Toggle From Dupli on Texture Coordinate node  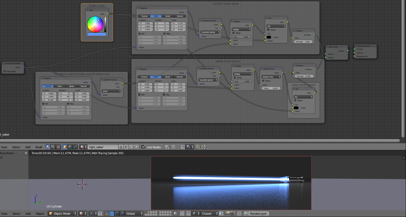coord(5,71)
